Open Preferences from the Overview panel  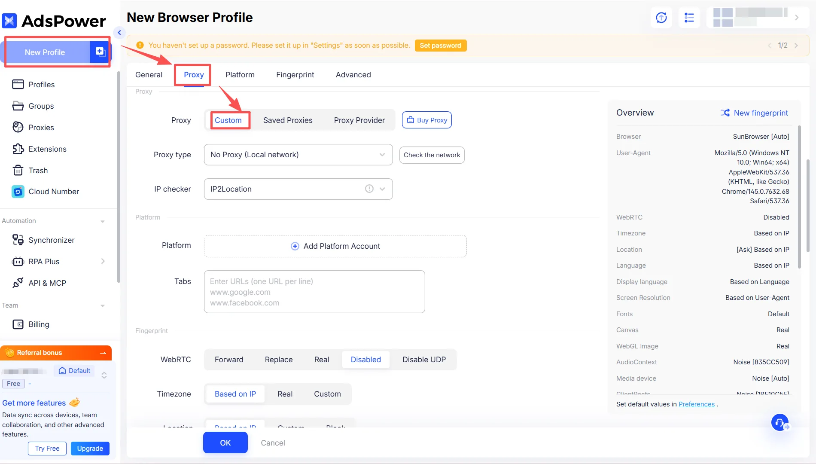click(696, 404)
